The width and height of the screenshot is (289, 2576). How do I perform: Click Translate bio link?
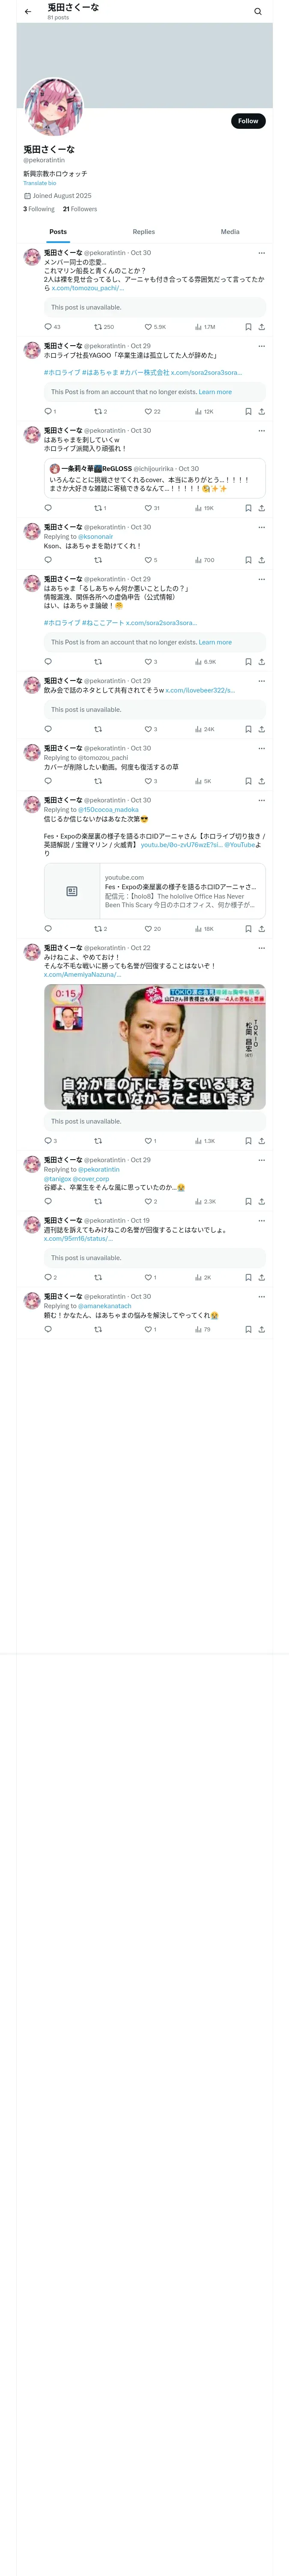[x=40, y=183]
